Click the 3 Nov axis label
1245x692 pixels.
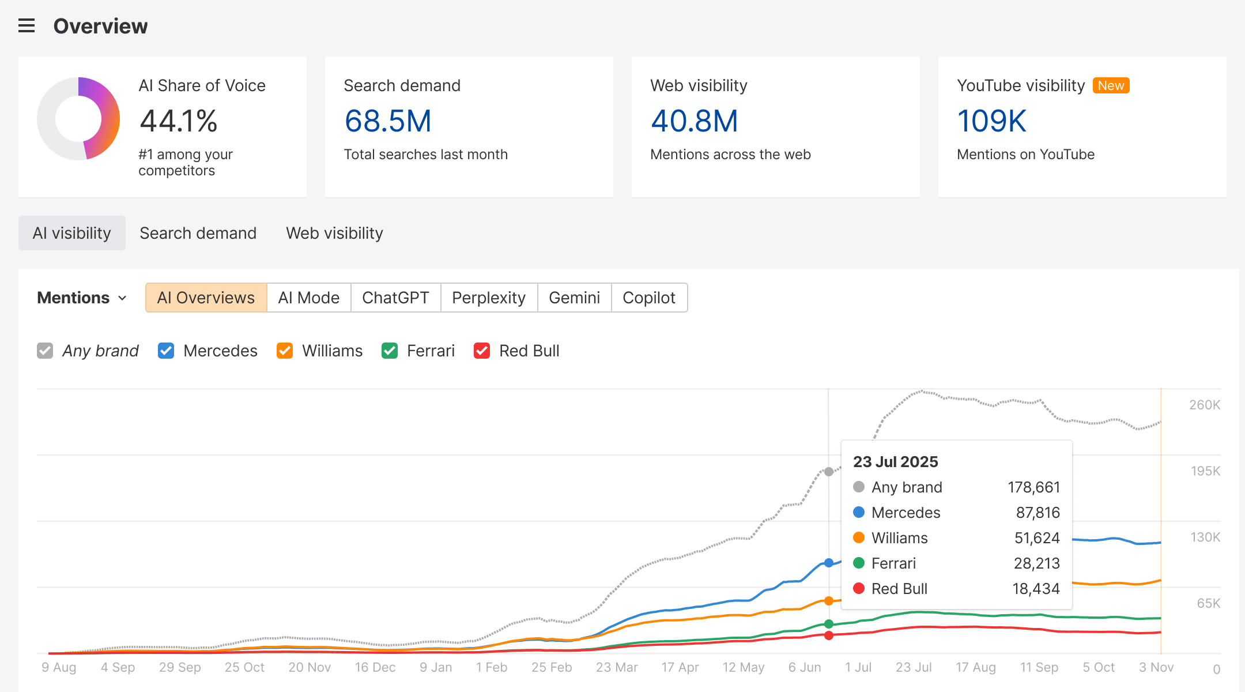pyautogui.click(x=1156, y=667)
